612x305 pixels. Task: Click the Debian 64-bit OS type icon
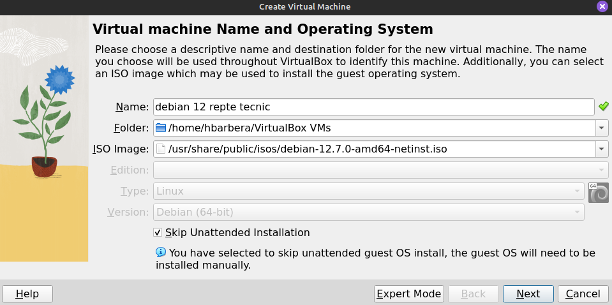click(x=599, y=193)
